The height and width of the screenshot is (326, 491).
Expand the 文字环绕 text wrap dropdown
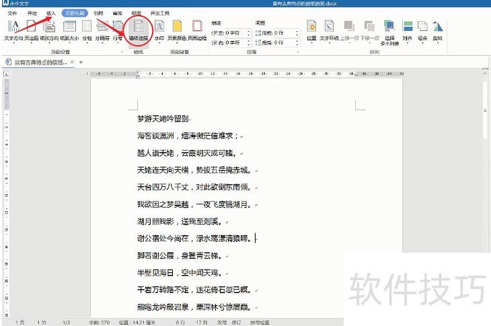pos(329,42)
